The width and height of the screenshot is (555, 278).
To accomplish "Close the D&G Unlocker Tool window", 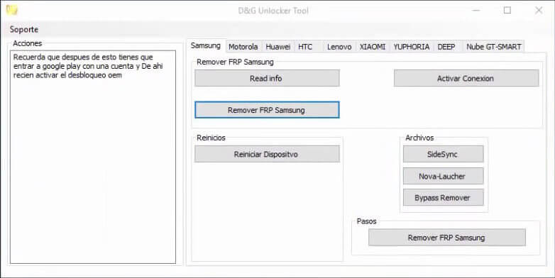I will 539,10.
